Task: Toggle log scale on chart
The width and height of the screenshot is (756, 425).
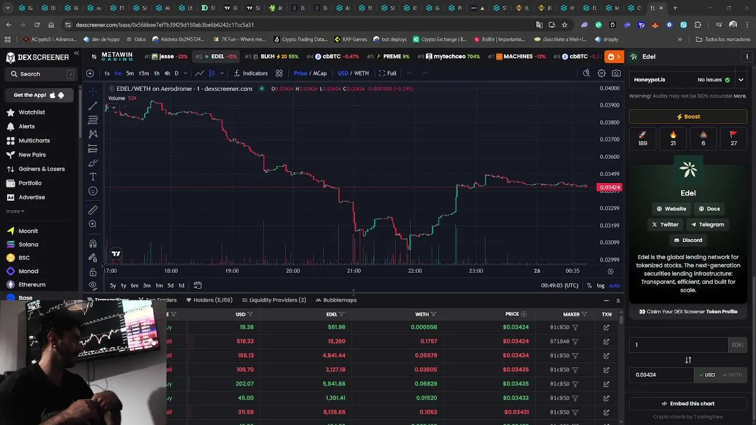Action: [601, 286]
